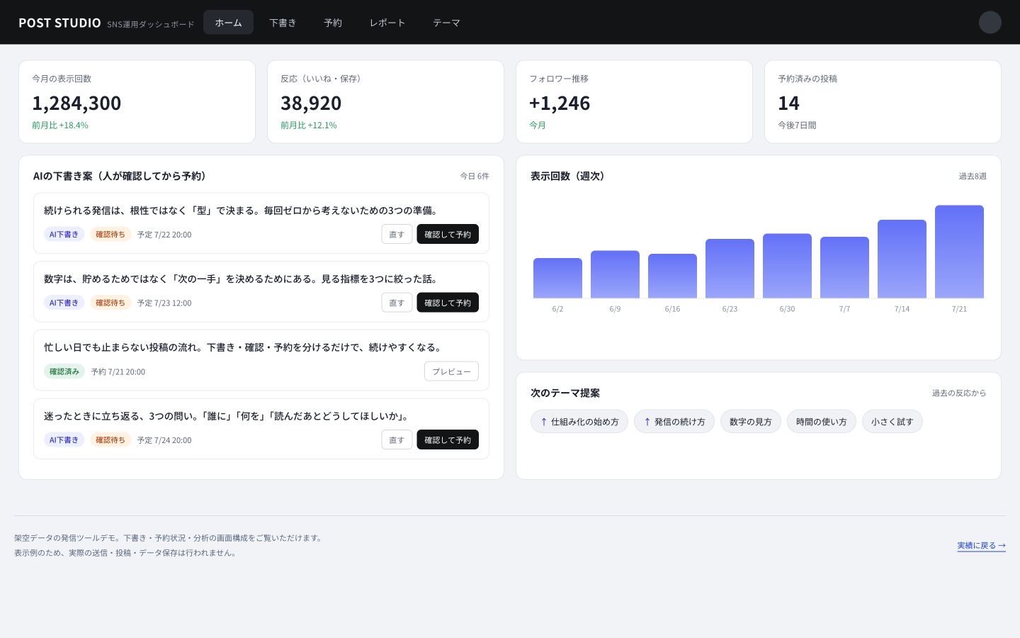Image resolution: width=1020 pixels, height=638 pixels.
Task: Click the 7/14 bar in weekly chart
Action: (902, 259)
